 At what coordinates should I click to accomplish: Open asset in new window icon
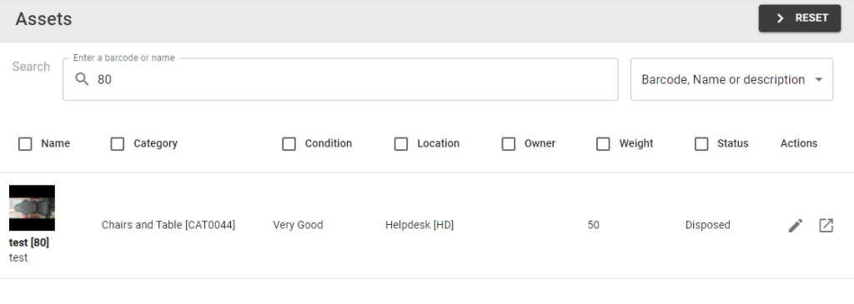[826, 225]
